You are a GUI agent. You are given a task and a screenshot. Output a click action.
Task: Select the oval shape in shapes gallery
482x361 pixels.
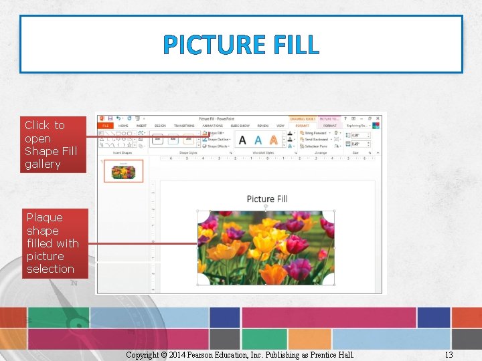tap(124, 133)
